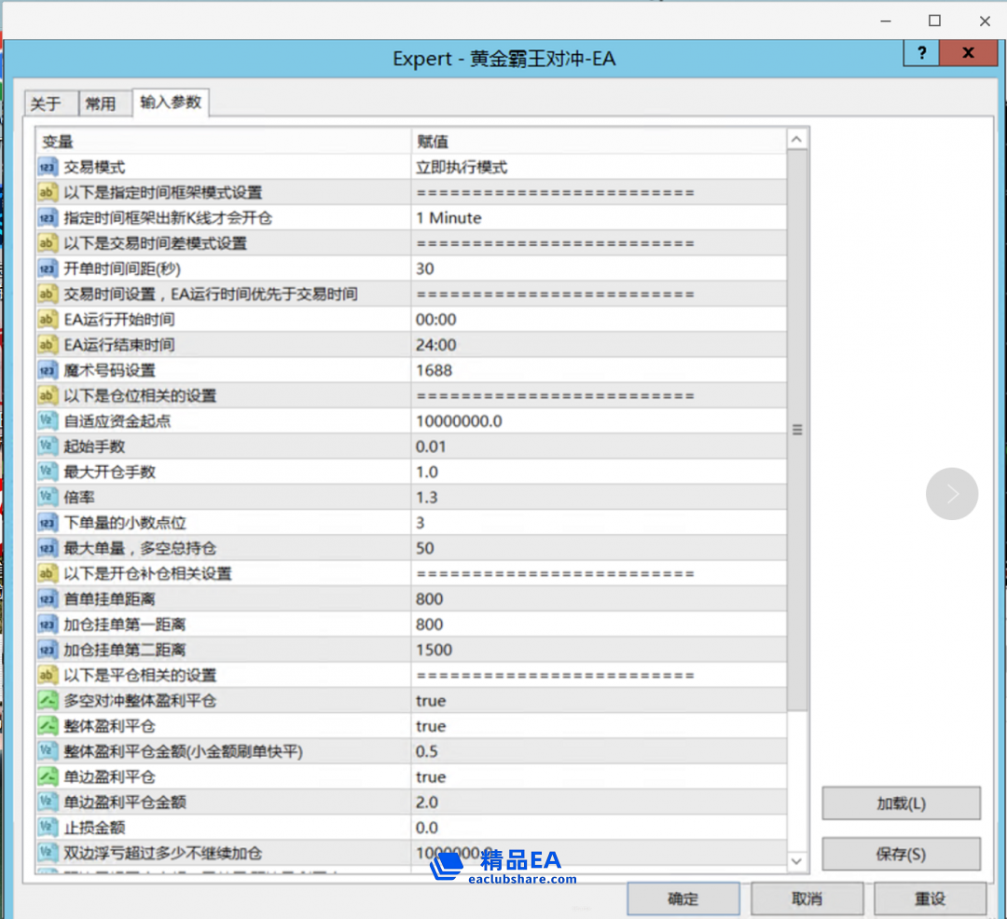Toggle the 整体盈利平仓 true value

(431, 726)
